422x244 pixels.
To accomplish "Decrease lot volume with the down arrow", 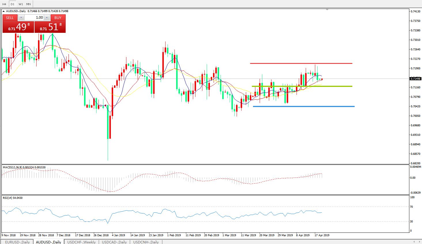I will click(x=21, y=18).
